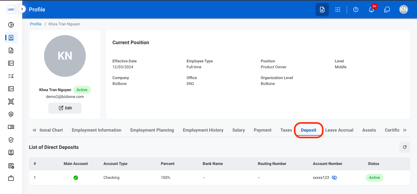The height and width of the screenshot is (194, 417).
Task: Click the email demo2@bizbone.com
Action: [x=65, y=97]
